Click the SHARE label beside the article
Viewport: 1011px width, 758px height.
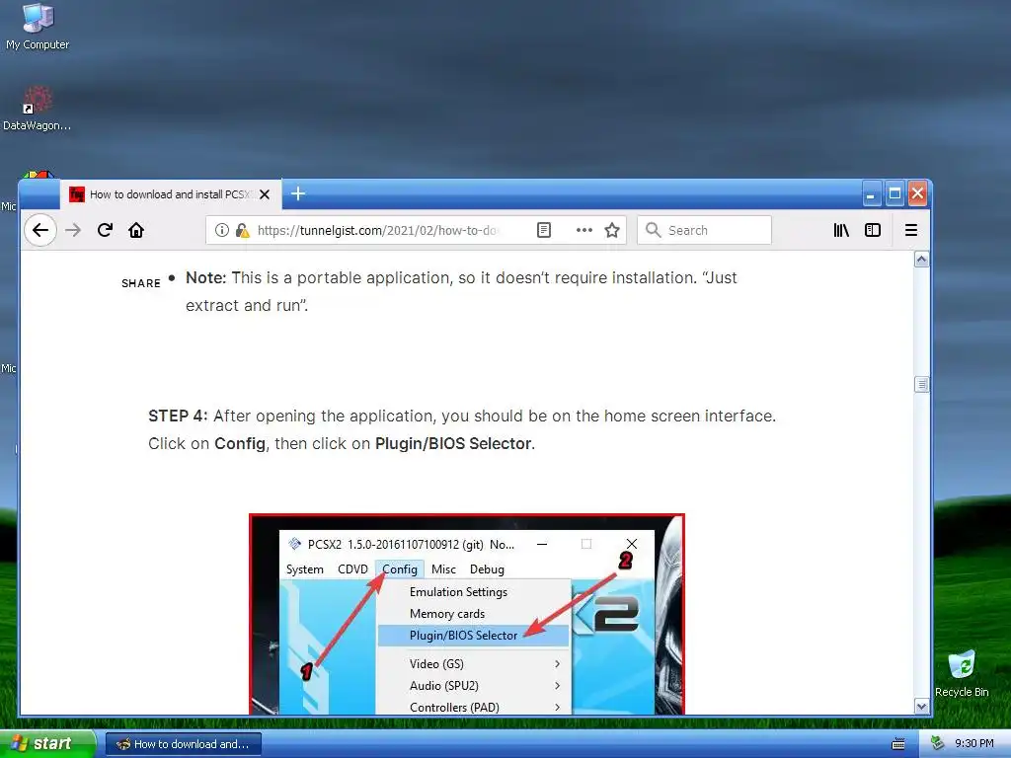point(140,283)
